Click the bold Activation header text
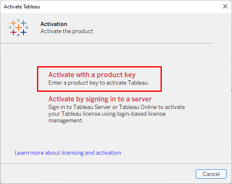The width and height of the screenshot is (232, 184). click(x=54, y=24)
